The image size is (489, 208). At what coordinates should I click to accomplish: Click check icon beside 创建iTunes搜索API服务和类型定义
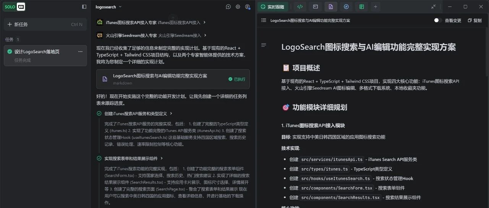point(99,114)
